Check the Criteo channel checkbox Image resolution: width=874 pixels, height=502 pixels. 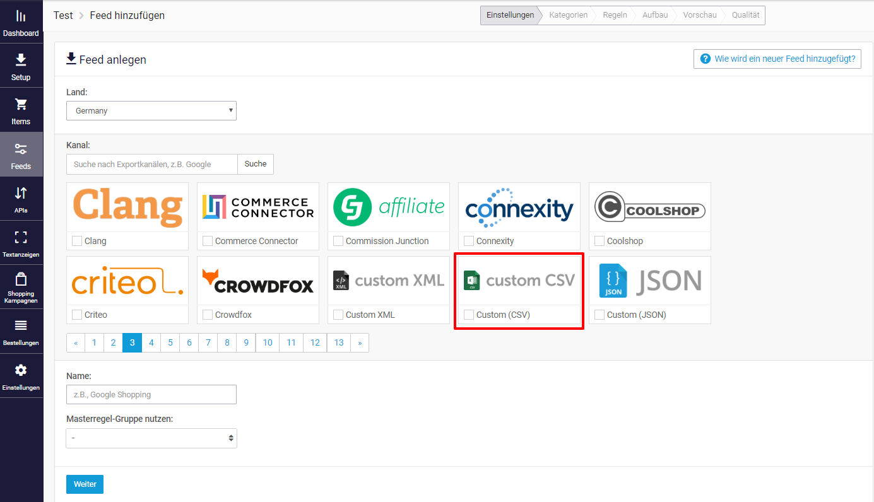[77, 314]
